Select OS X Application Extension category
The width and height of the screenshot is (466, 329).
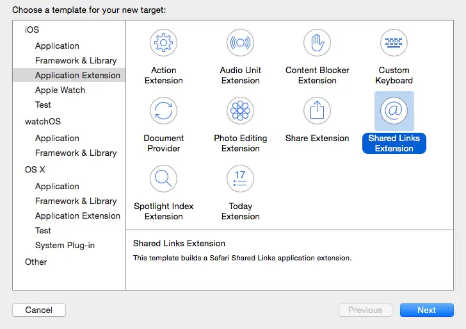click(77, 215)
